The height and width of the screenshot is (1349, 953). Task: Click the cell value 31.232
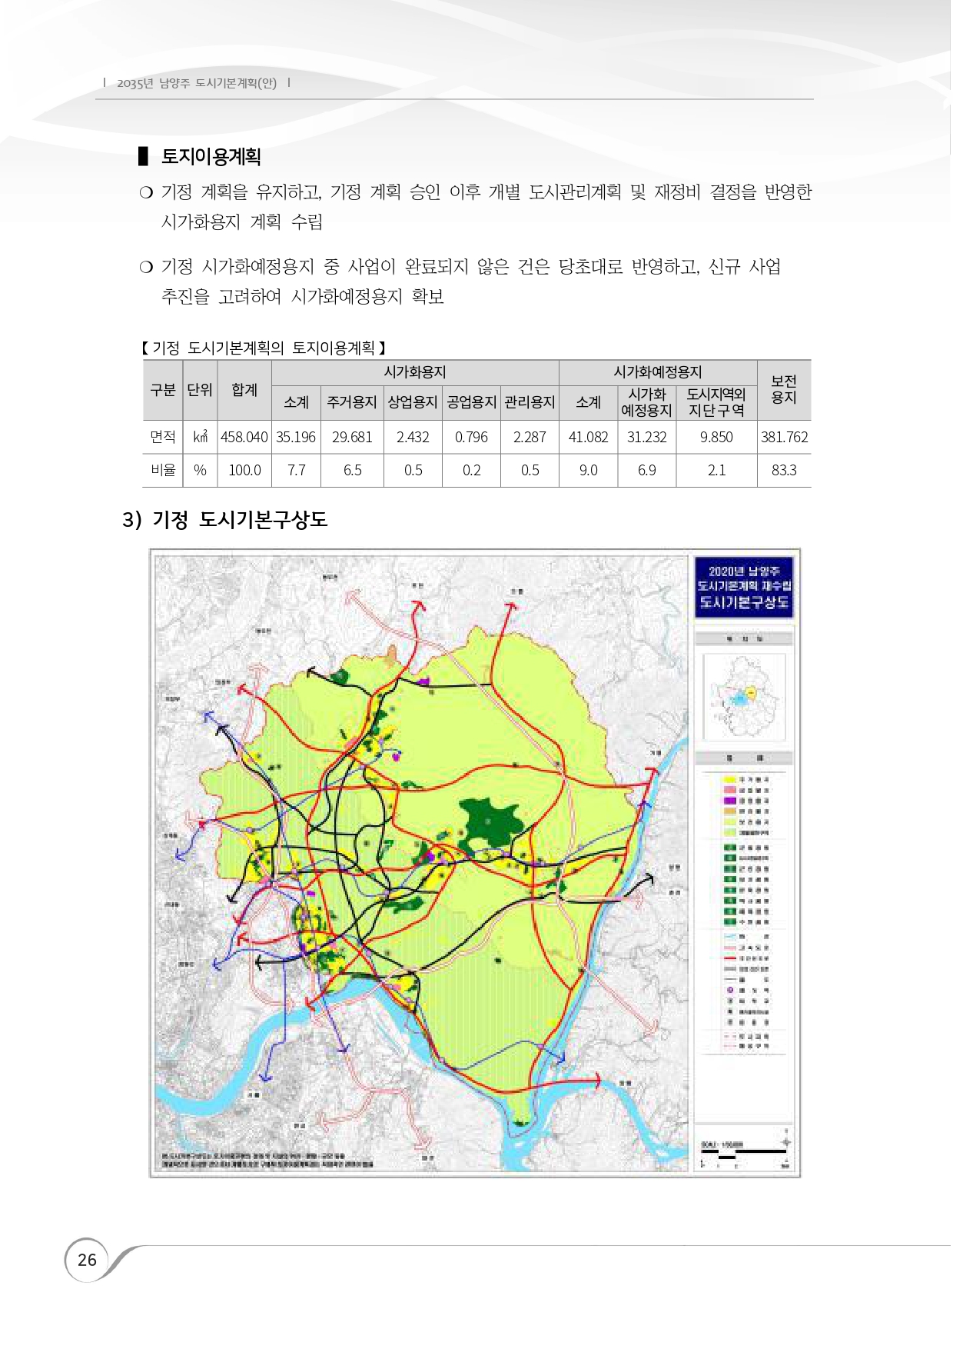pyautogui.click(x=646, y=437)
